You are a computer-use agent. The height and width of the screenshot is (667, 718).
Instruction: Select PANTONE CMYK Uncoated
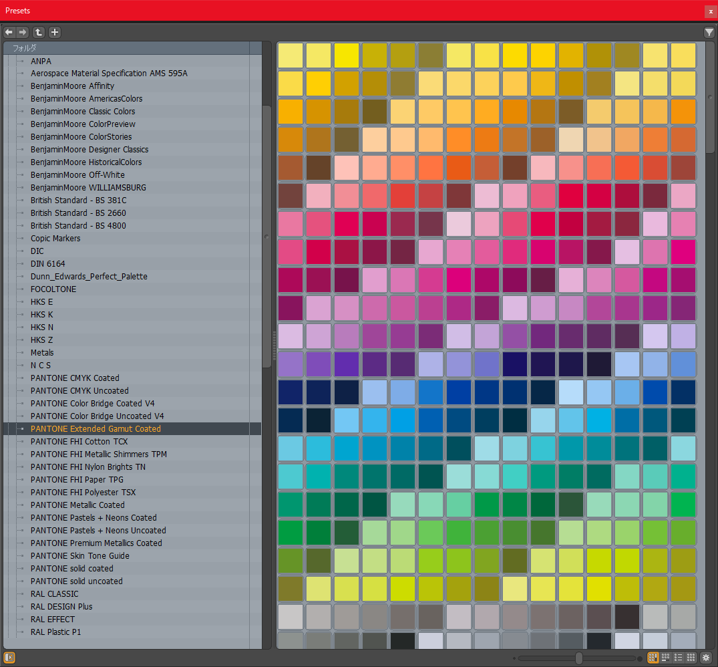[79, 391]
